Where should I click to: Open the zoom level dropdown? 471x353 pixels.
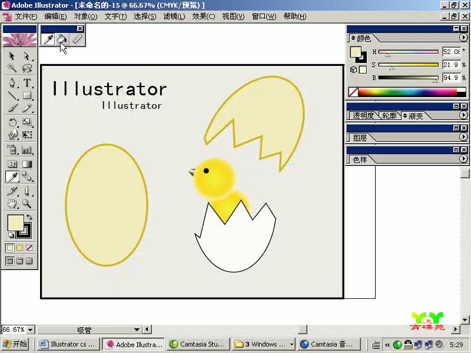point(31,329)
